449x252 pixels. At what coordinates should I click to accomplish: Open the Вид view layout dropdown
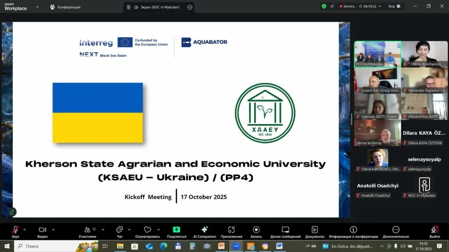395,7
